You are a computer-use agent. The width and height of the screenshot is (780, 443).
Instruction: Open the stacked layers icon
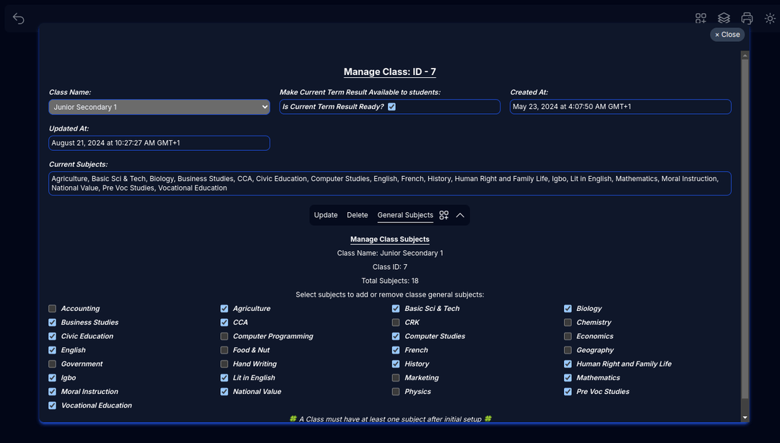click(724, 19)
